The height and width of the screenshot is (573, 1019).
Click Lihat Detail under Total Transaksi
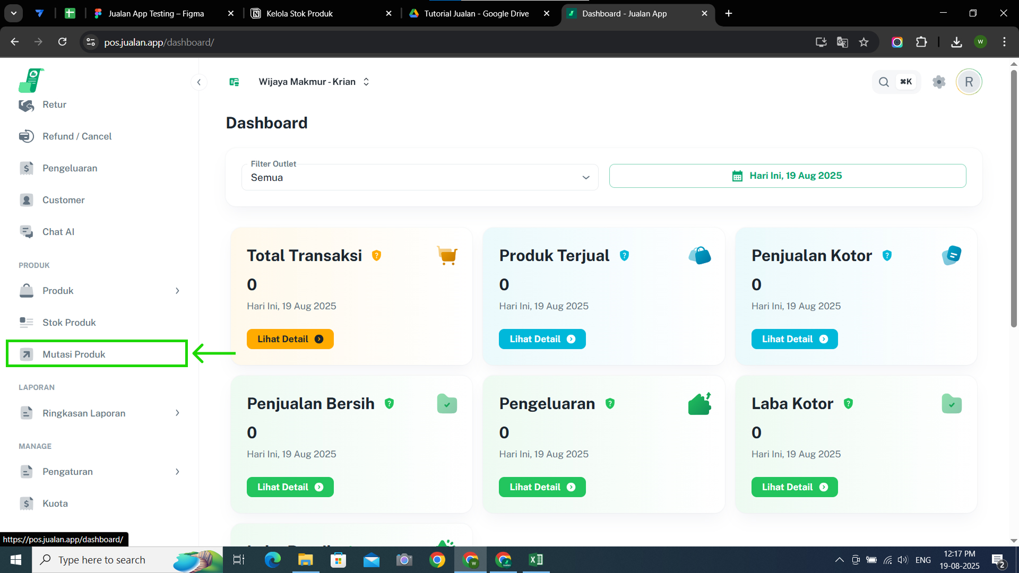point(290,339)
